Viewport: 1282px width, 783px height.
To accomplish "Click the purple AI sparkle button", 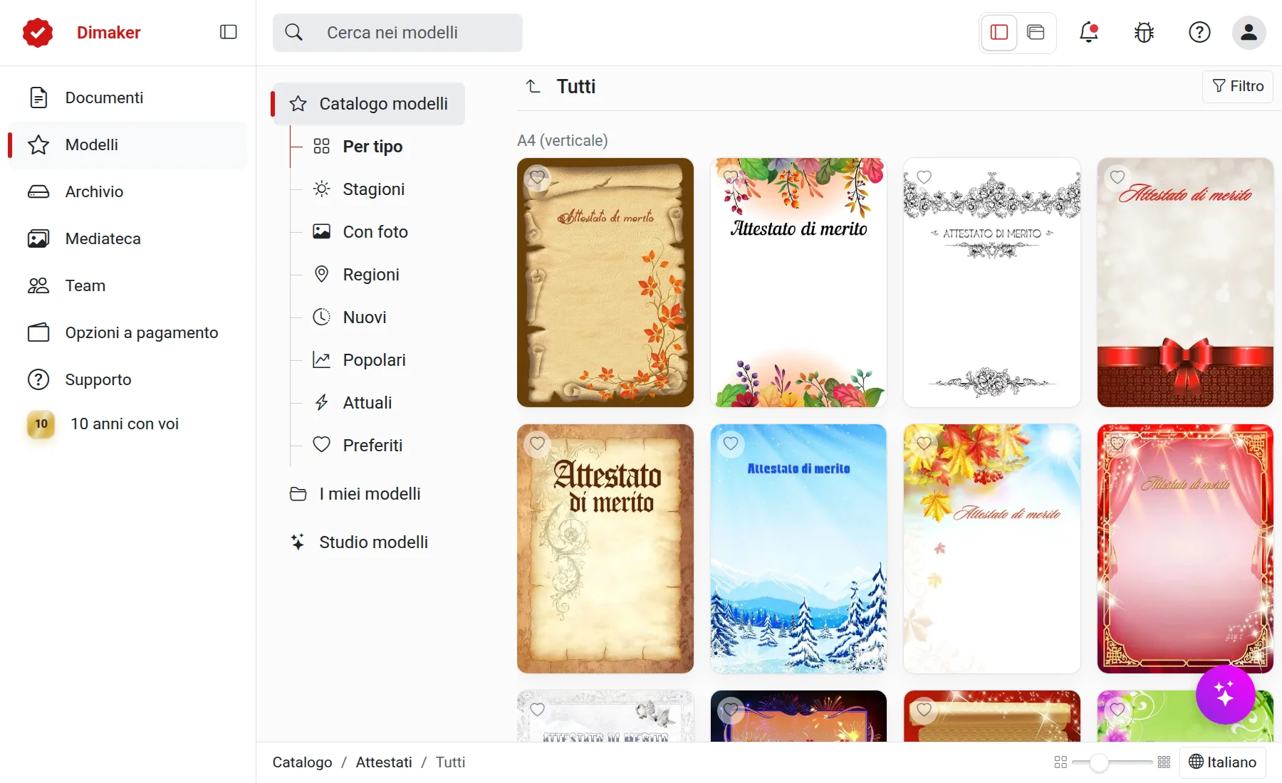I will pos(1225,694).
